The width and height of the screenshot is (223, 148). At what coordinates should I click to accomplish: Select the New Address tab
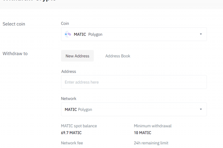[x=77, y=56]
